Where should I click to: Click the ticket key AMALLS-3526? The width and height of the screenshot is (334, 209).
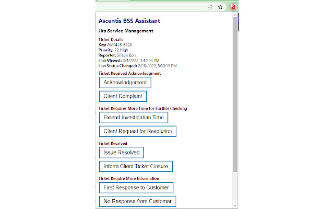click(120, 45)
